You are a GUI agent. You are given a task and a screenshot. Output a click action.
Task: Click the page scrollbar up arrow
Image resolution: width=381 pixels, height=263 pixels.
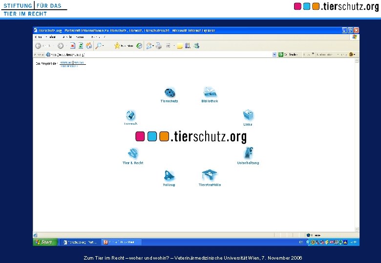point(357,60)
